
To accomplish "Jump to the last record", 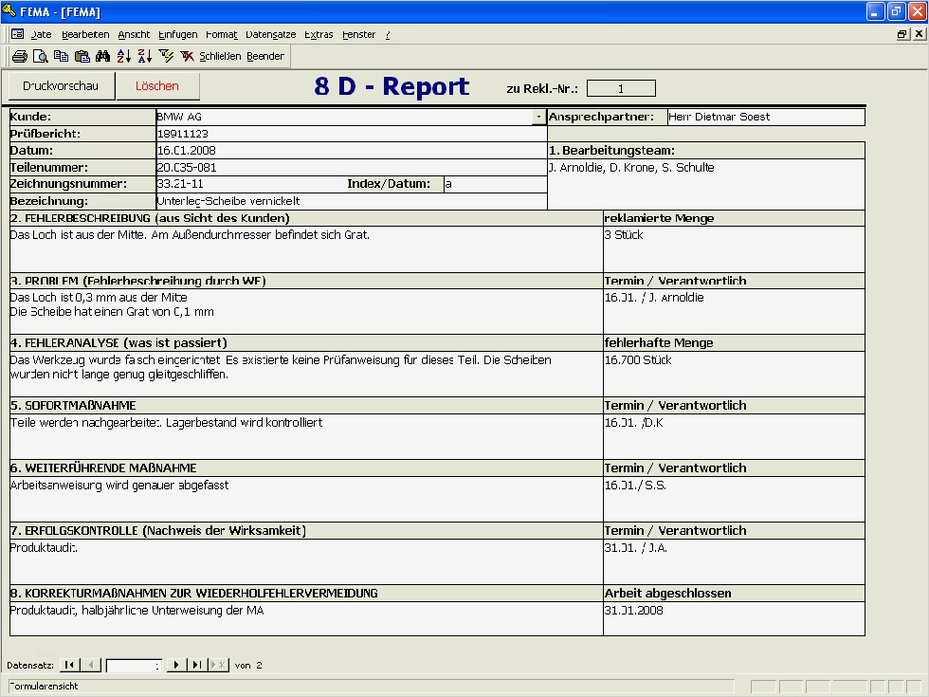I will pos(196,665).
